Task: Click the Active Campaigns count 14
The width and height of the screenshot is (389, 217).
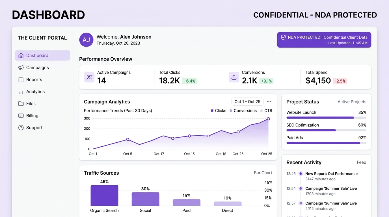Action: (x=101, y=81)
